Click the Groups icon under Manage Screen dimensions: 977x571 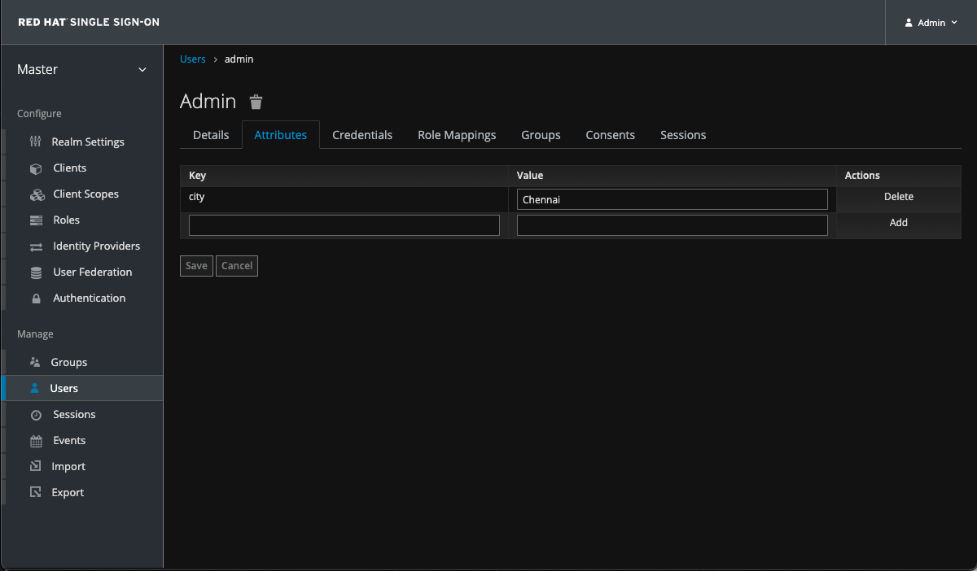[x=36, y=362]
